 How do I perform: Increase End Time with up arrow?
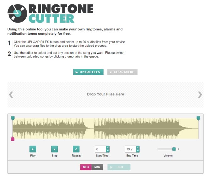click(138, 147)
